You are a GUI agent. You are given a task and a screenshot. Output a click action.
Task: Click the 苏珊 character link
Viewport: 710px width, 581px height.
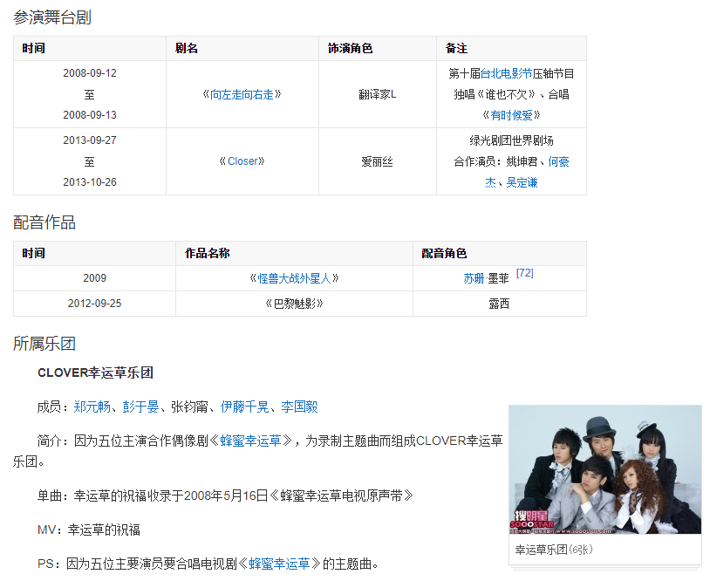click(x=474, y=278)
